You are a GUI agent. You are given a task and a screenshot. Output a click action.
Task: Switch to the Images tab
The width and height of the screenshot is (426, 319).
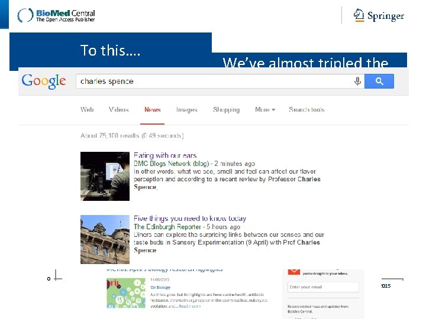(186, 110)
